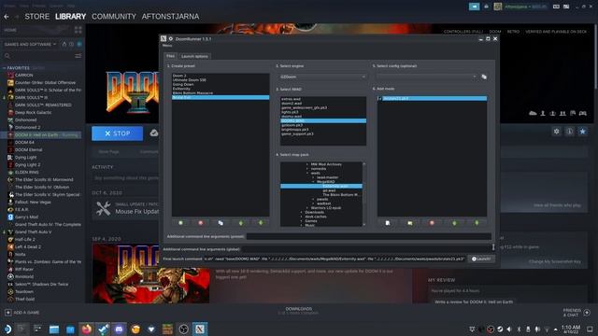
Task: Open the OBS icon in the taskbar
Action: point(183,329)
